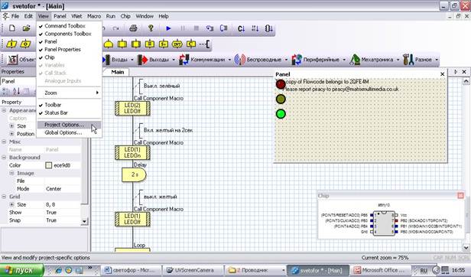Expand the Мехатроника components dropdown
This screenshot has width=471, height=277.
pos(398,60)
